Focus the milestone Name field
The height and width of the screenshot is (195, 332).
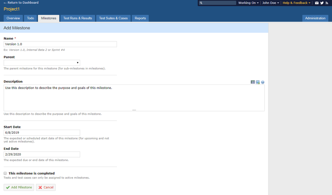(x=60, y=44)
